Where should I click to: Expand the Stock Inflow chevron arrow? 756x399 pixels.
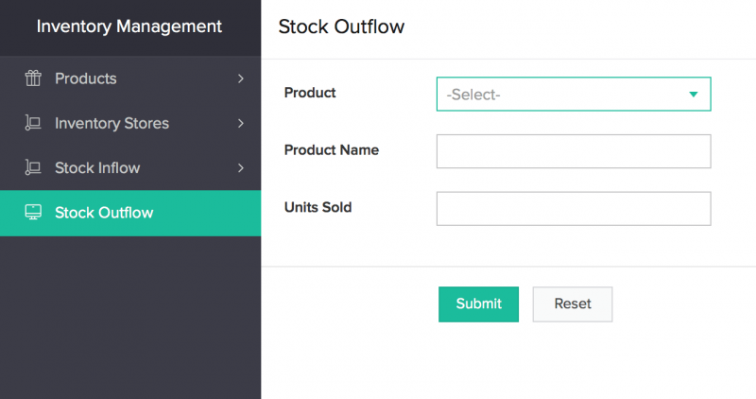[241, 168]
